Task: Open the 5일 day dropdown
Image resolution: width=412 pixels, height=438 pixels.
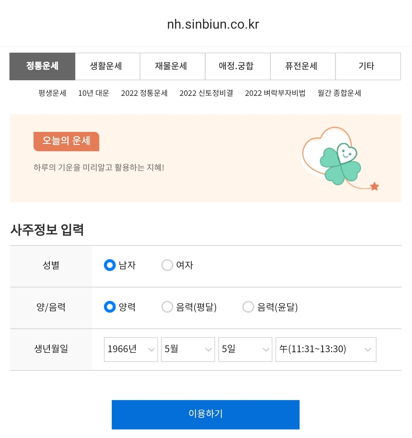Action: pos(245,349)
